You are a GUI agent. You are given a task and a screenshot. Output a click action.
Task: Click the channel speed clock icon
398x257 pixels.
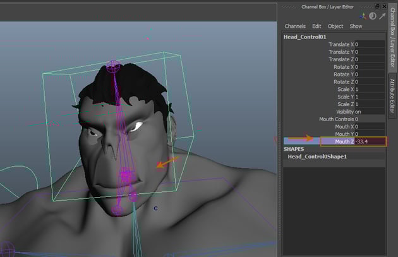pos(373,16)
